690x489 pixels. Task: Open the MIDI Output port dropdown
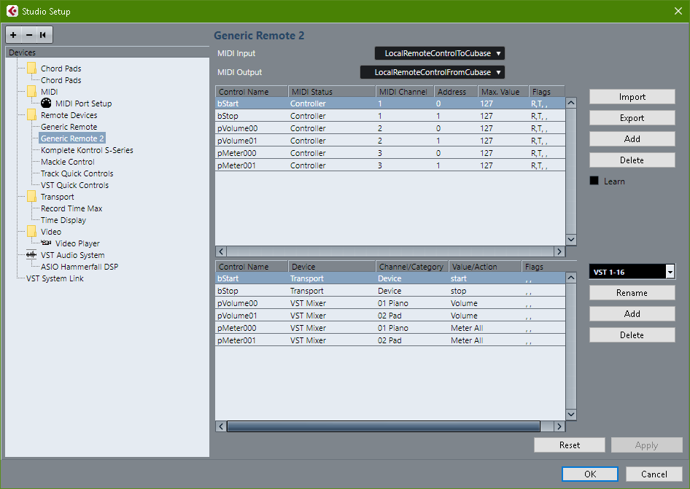(432, 72)
